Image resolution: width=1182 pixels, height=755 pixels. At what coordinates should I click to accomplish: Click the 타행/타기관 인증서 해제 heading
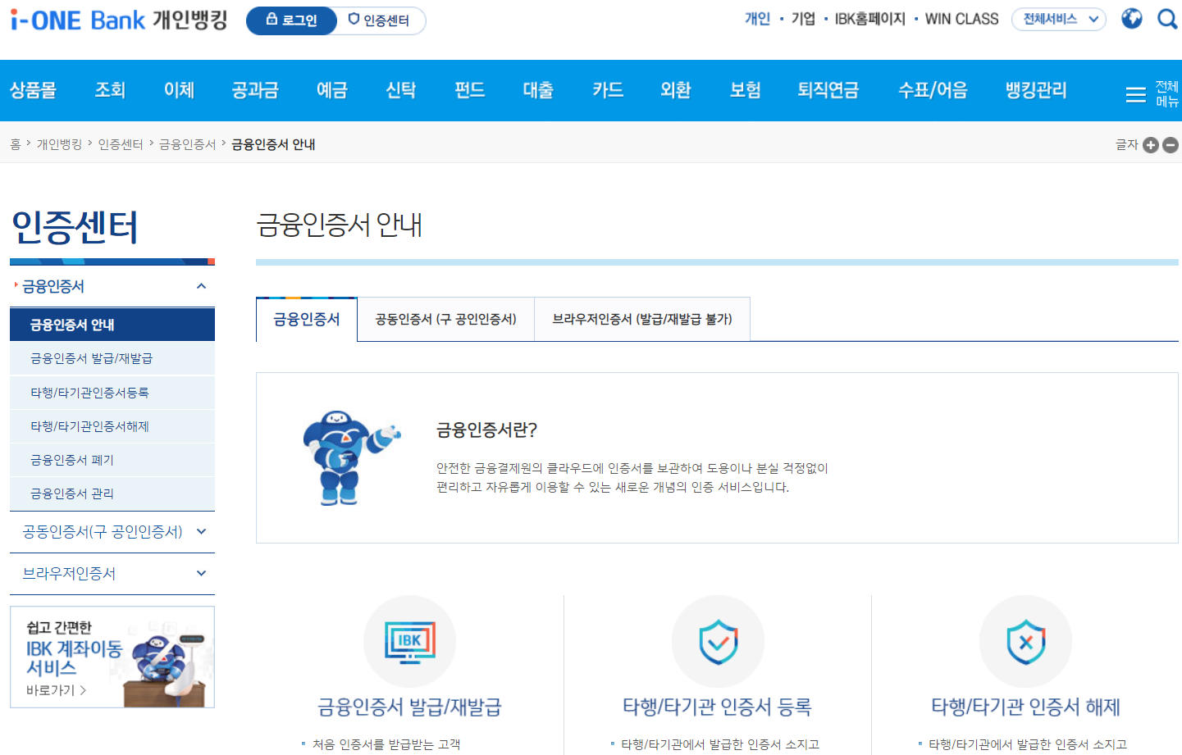[x=1025, y=707]
